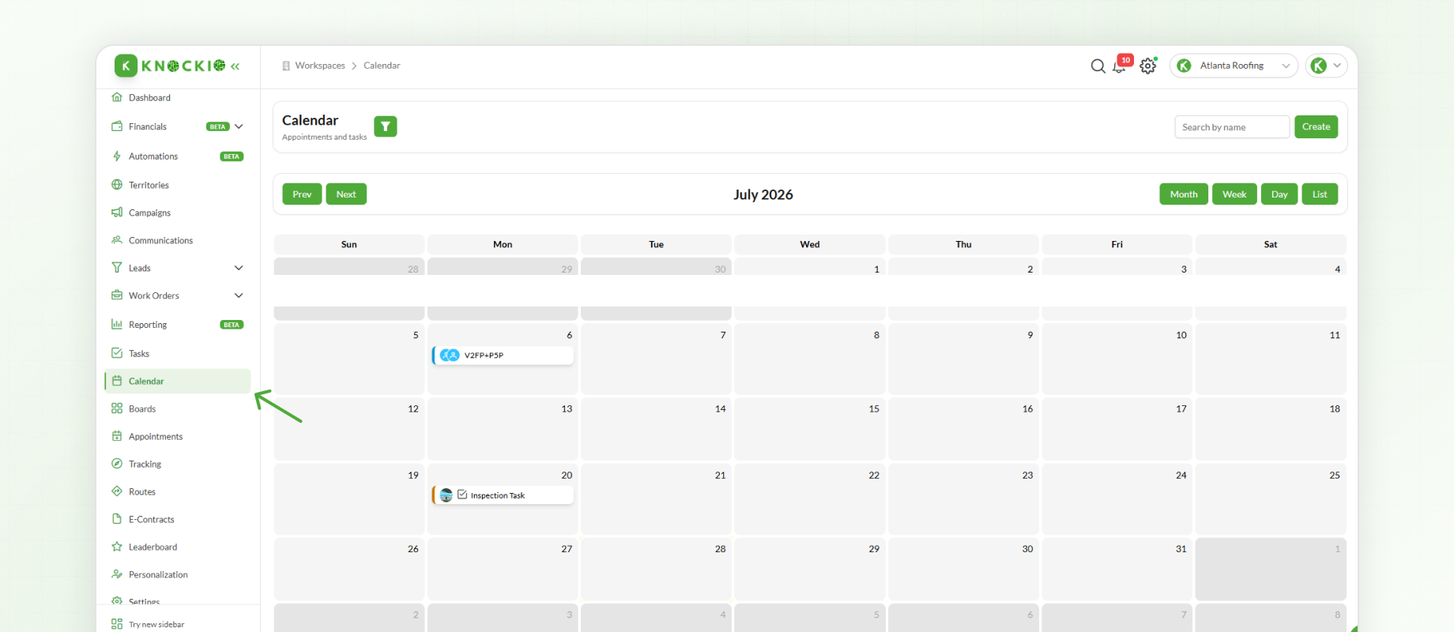Select day number 1 under Wed
The width and height of the screenshot is (1454, 632).
coord(876,269)
